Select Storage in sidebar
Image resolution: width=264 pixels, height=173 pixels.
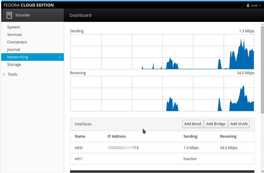[x=14, y=64]
